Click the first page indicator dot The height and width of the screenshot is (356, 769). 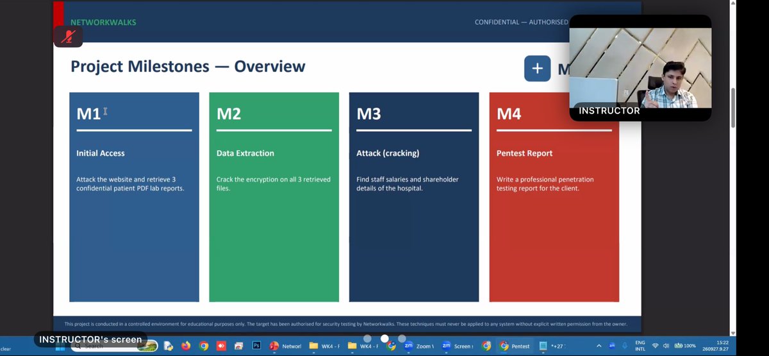click(x=367, y=339)
